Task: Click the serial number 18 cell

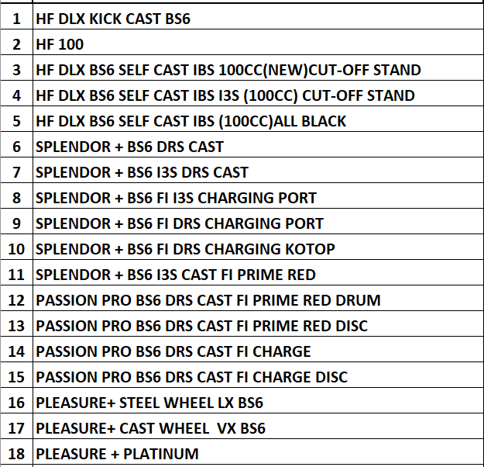Action: click(x=17, y=454)
